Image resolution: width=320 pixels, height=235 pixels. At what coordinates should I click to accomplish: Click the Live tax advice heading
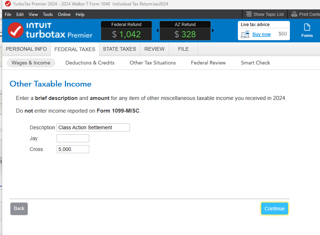point(255,25)
